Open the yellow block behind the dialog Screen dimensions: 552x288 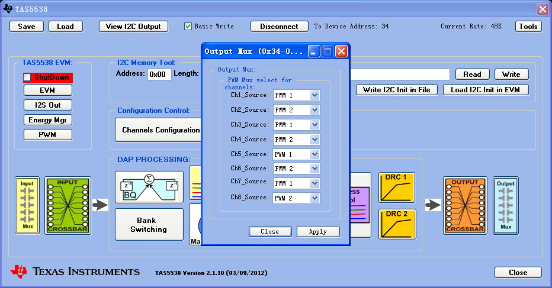click(x=195, y=183)
